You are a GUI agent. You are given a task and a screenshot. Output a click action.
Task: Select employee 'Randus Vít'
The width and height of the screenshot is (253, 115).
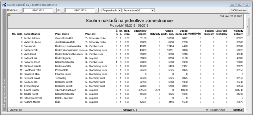(29, 46)
